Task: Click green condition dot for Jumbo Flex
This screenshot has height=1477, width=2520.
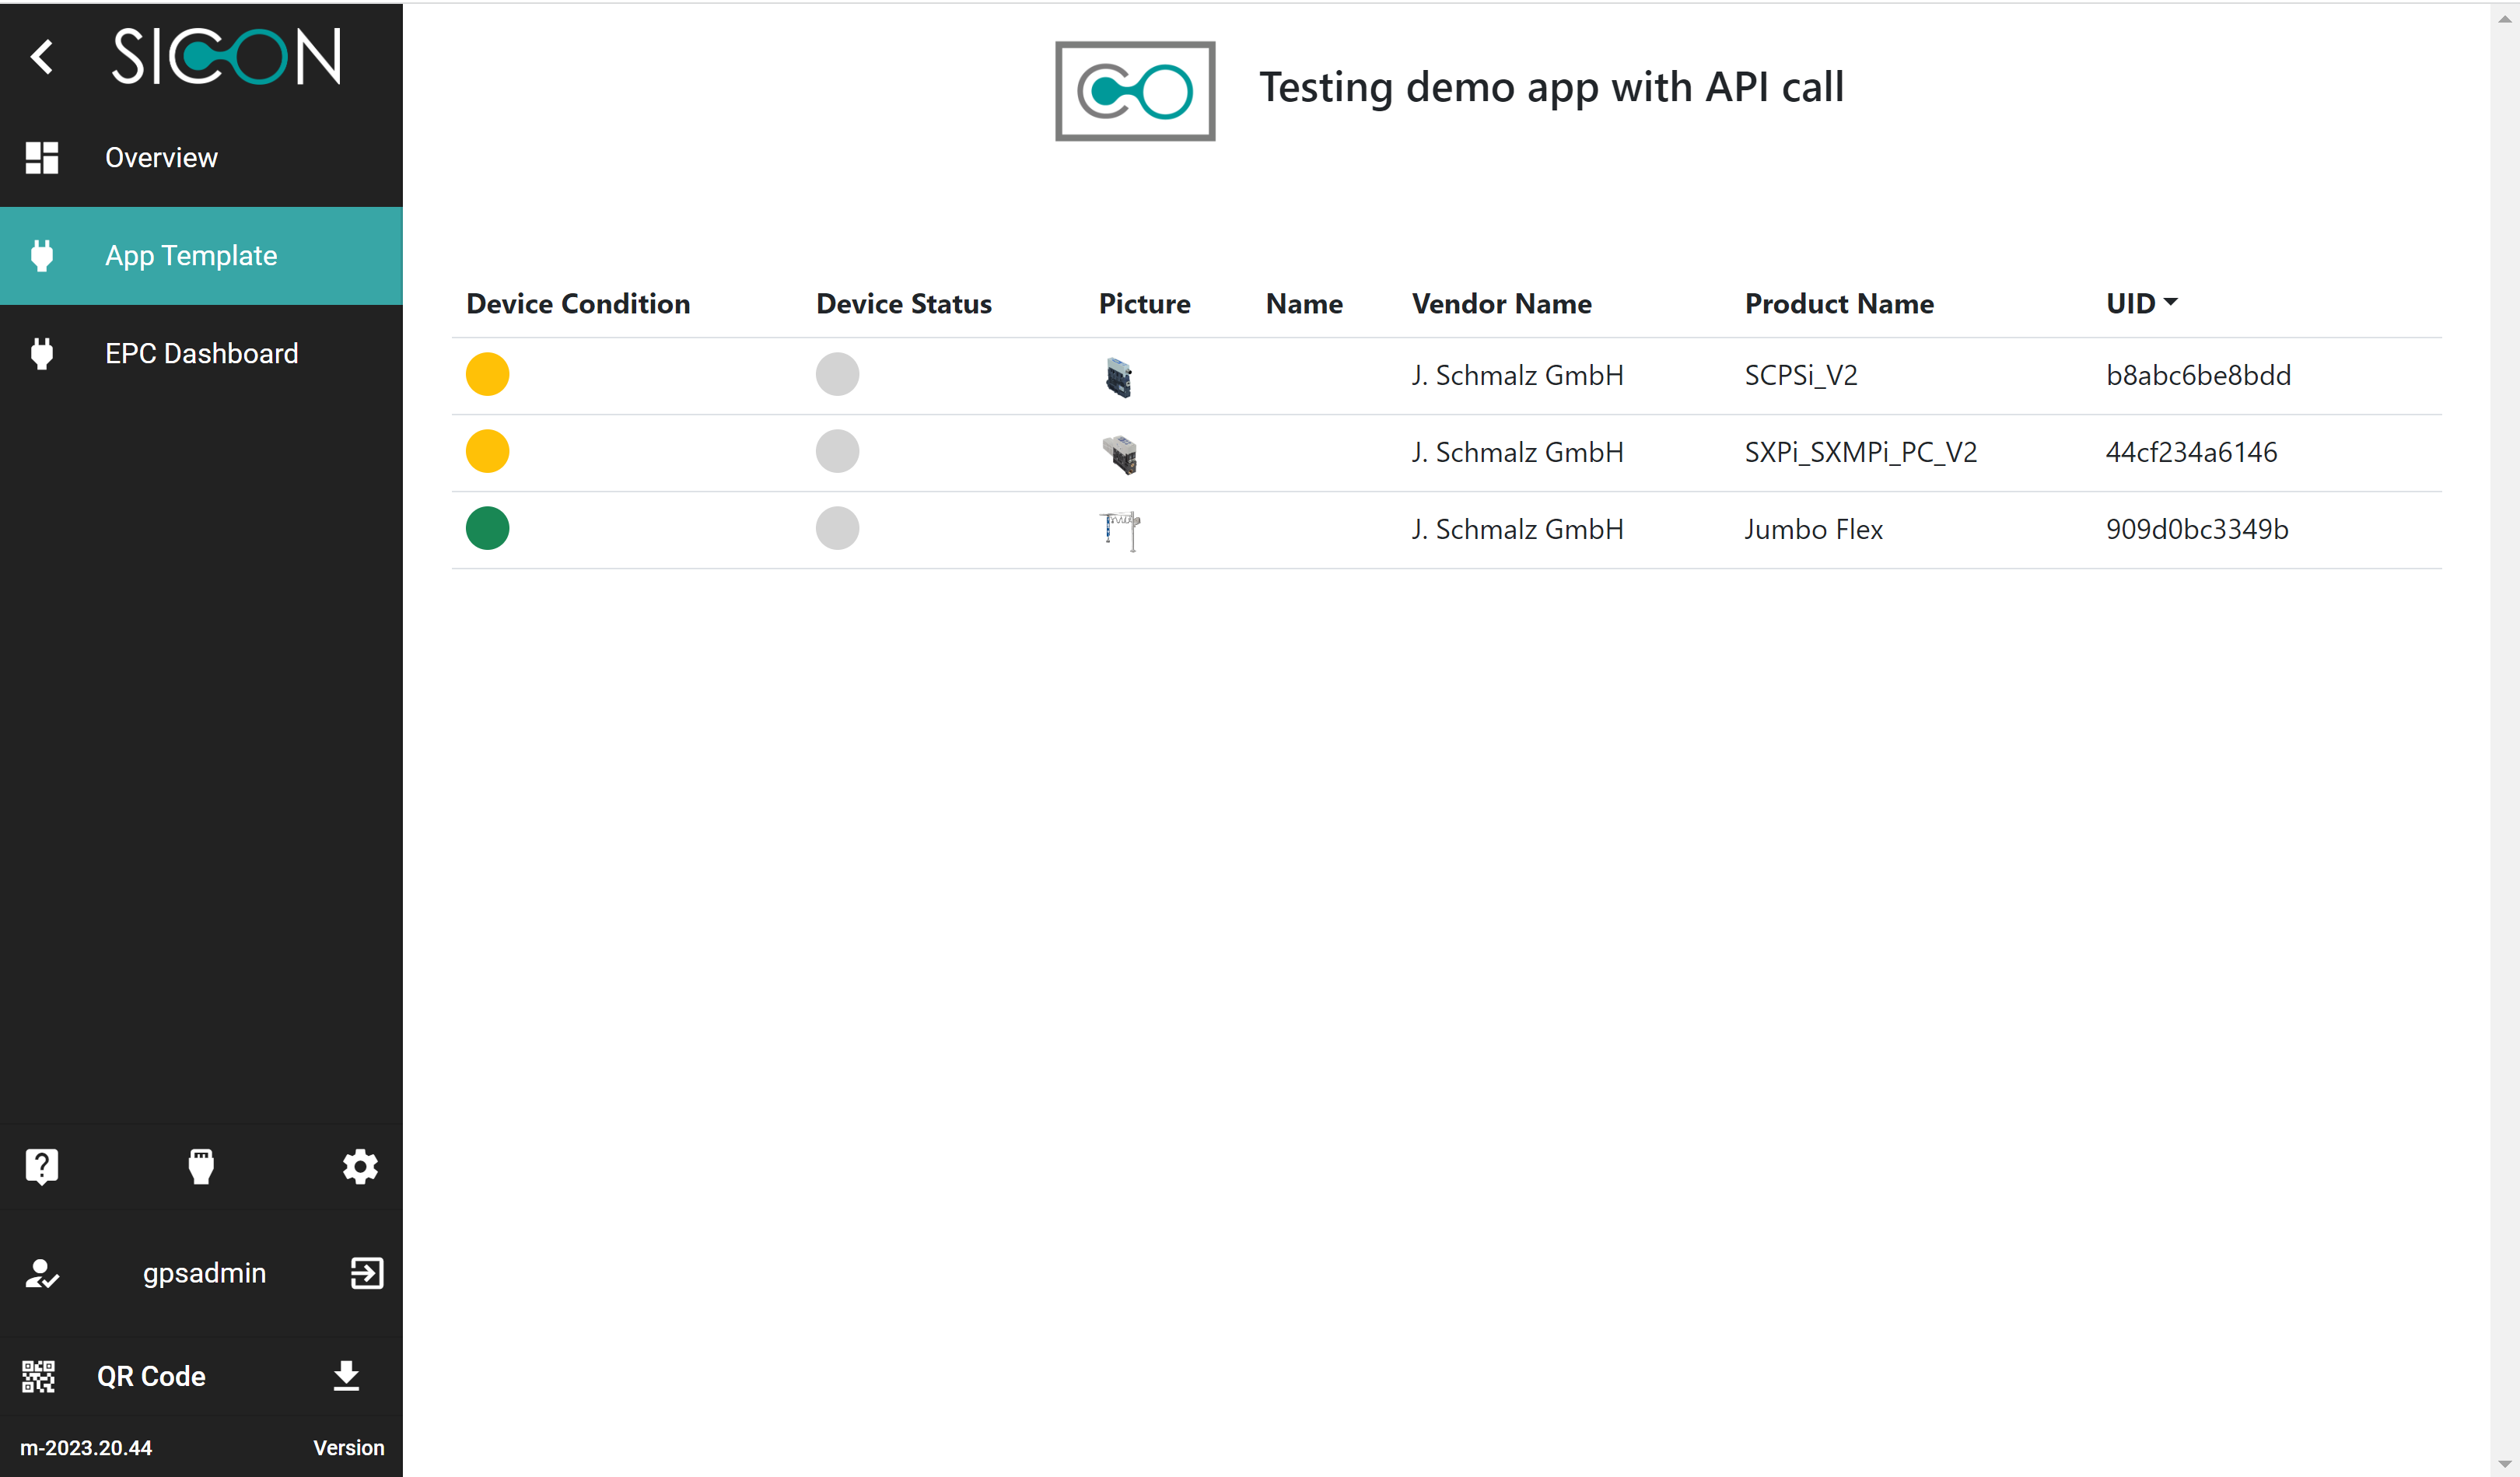Action: coord(487,529)
